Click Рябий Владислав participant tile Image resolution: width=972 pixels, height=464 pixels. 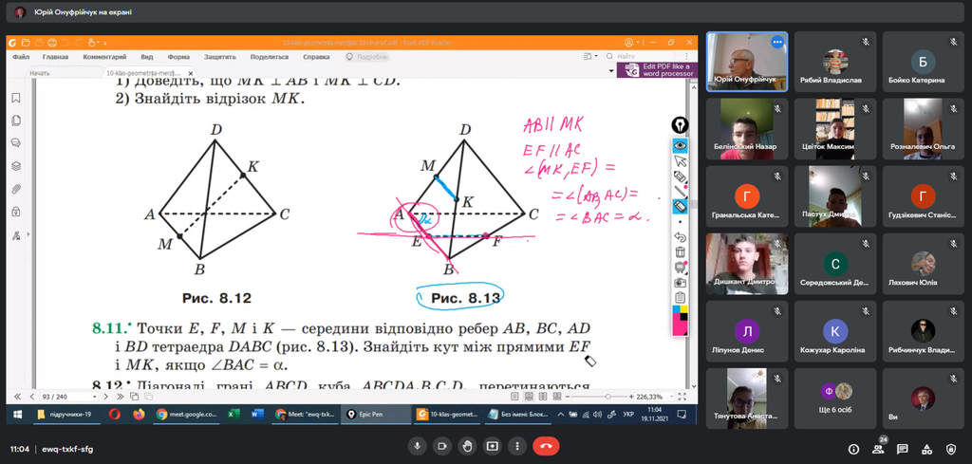tap(835, 62)
